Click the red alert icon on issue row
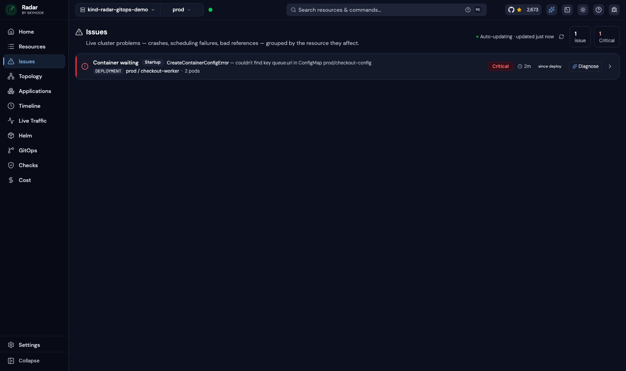This screenshot has height=371, width=626. (85, 66)
